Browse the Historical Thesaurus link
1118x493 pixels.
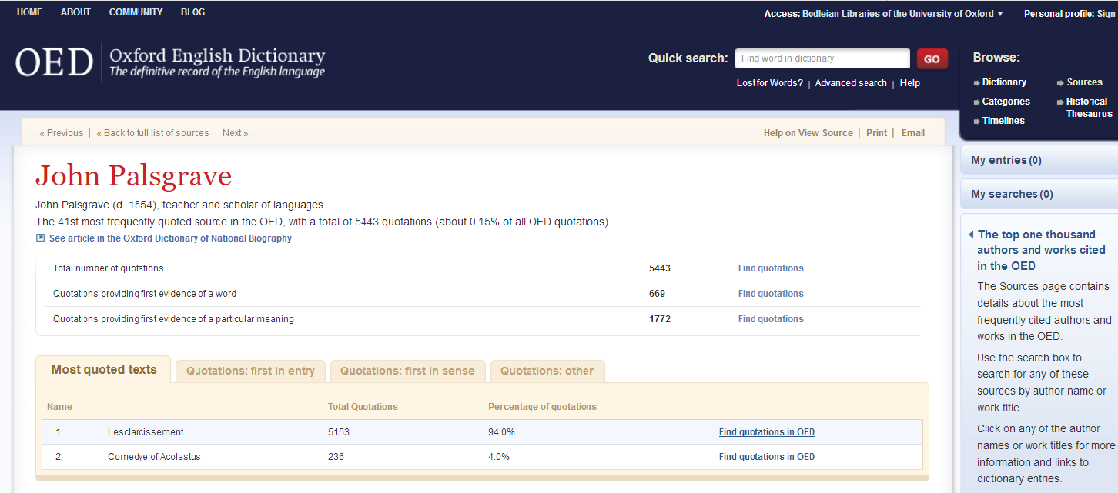tap(1088, 108)
